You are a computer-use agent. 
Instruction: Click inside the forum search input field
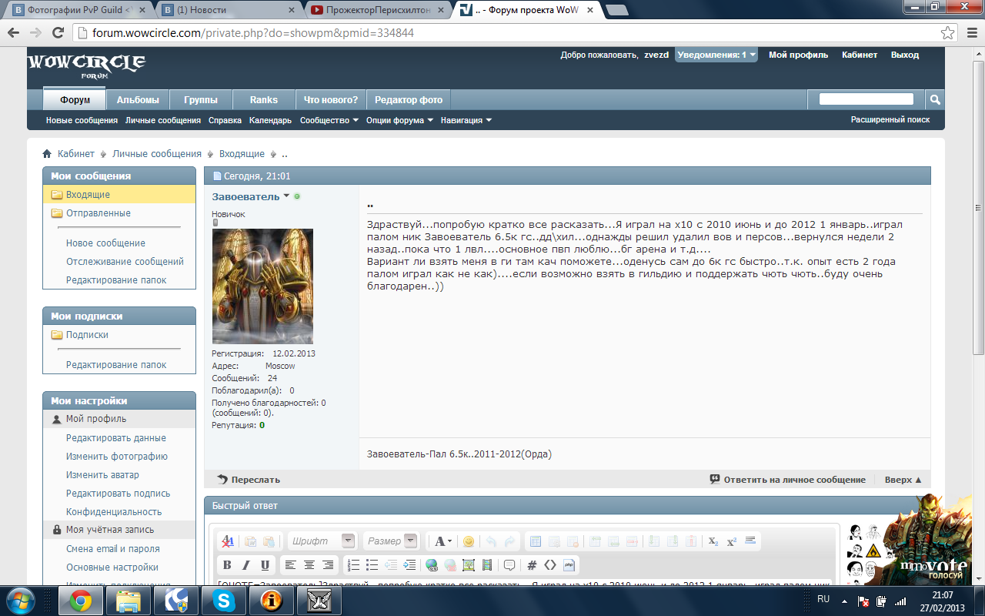tap(866, 99)
